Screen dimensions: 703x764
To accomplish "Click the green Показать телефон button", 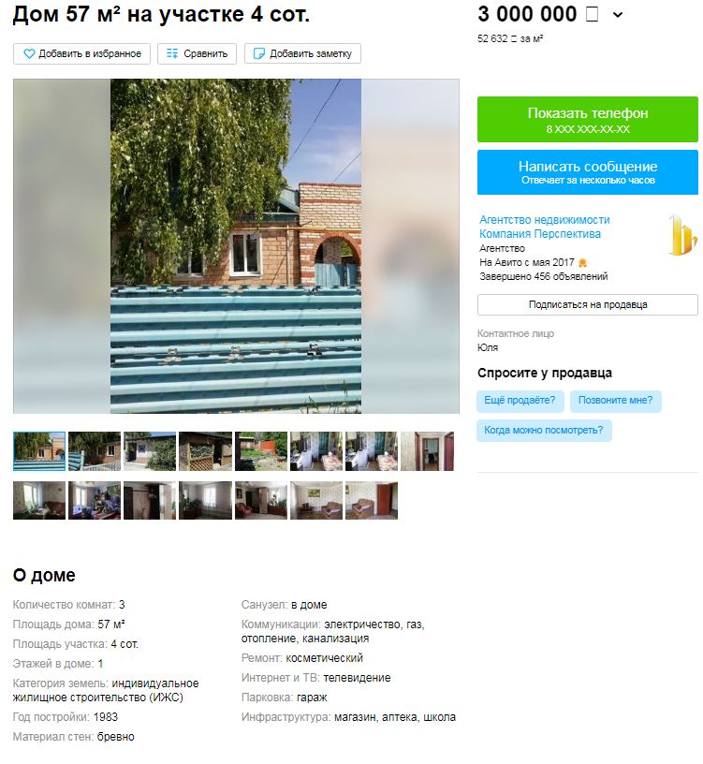I will coord(588,120).
